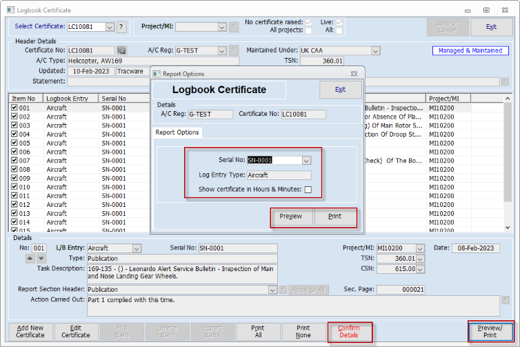The height and width of the screenshot is (347, 520).
Task: Expand the A/C Reg dropdown in header
Action: pos(222,51)
